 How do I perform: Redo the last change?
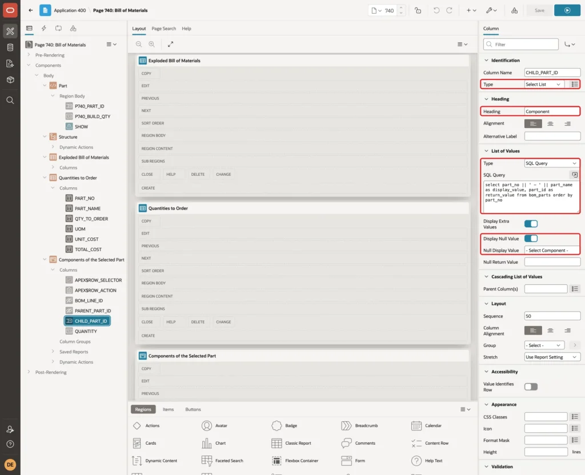(x=449, y=10)
